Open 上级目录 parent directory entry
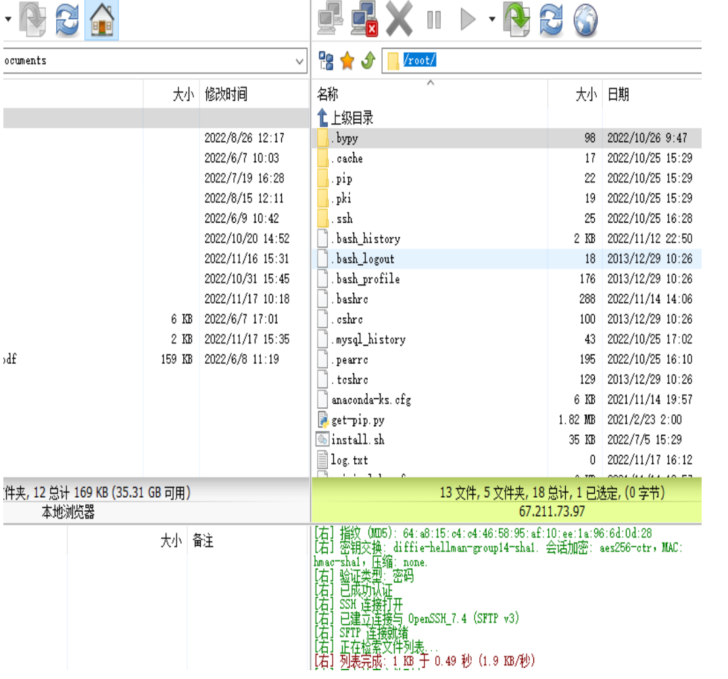This screenshot has height=679, width=728. pyautogui.click(x=351, y=118)
